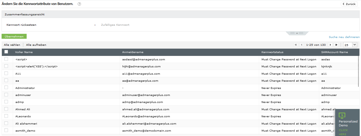The width and height of the screenshot is (361, 136).
Task: Select the checkbox for A11
Action: 6,73
